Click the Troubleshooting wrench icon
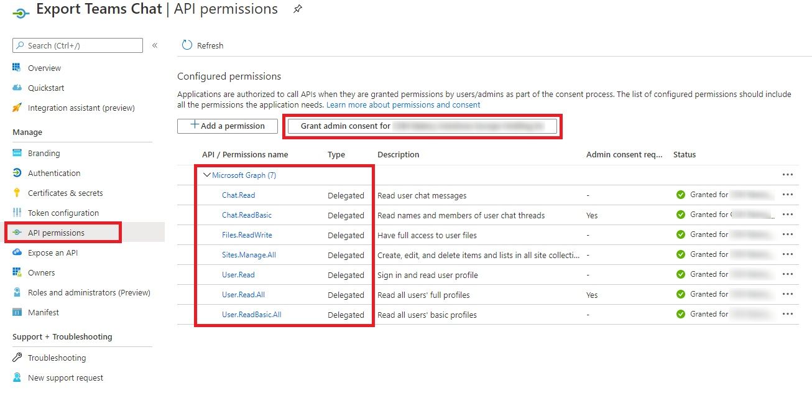Screen dimensions: 812x398 coord(17,358)
